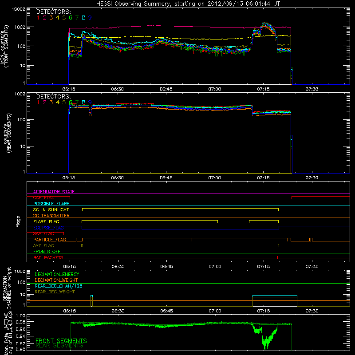Click magenta detector 2 in front panel legend
Viewport: 355px width, 355px height.
pyautogui.click(x=45, y=18)
